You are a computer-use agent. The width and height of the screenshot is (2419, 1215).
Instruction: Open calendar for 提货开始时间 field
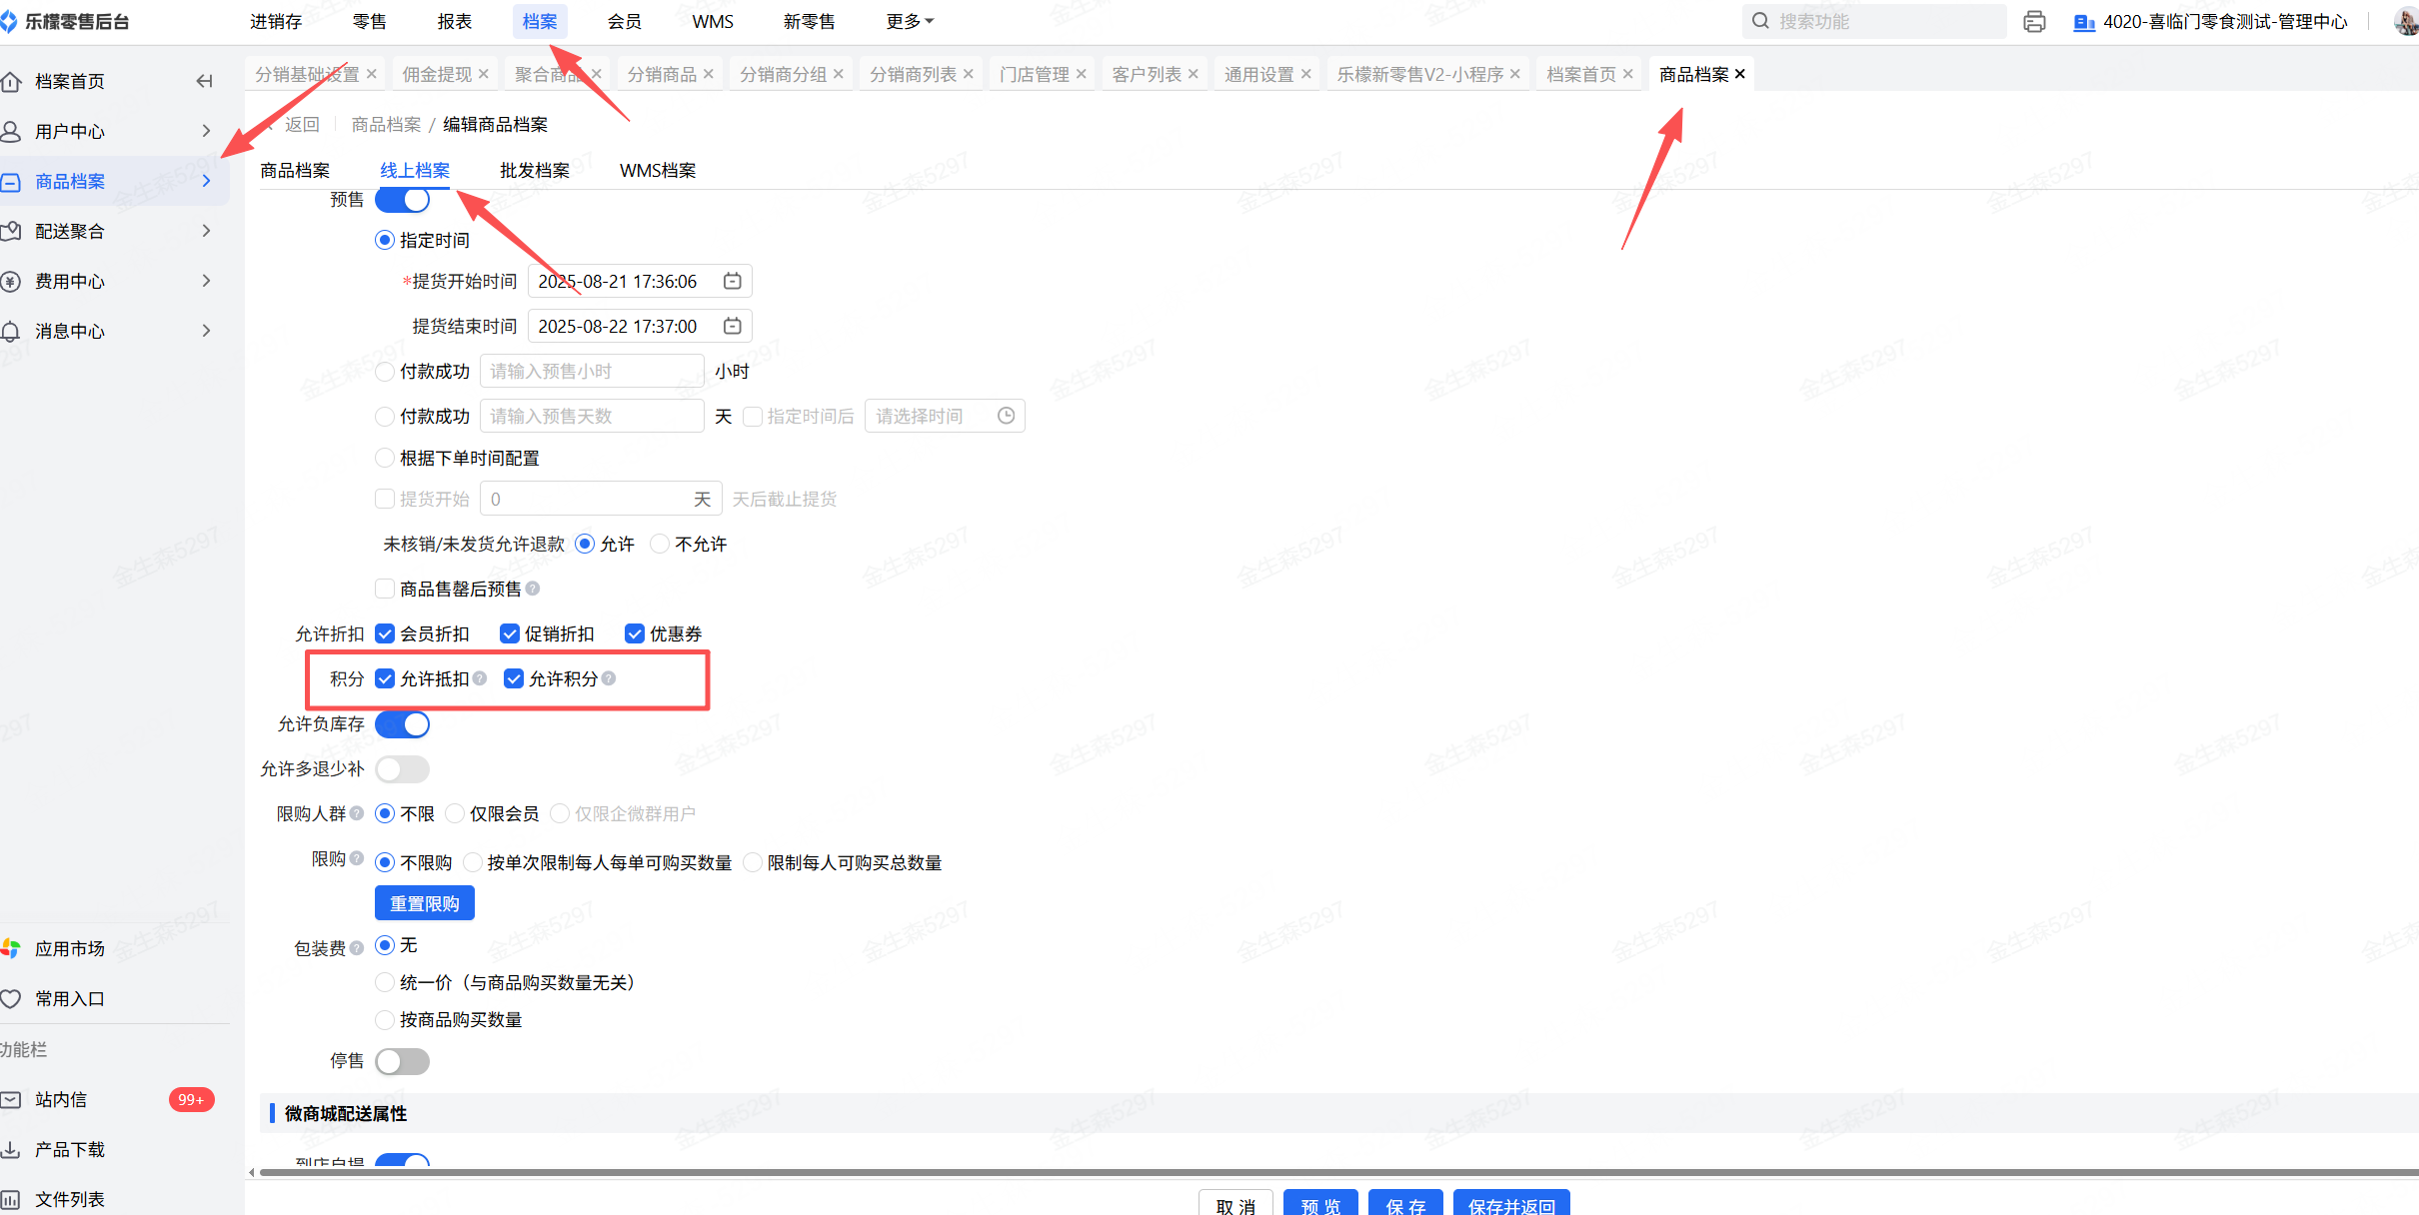tap(732, 282)
